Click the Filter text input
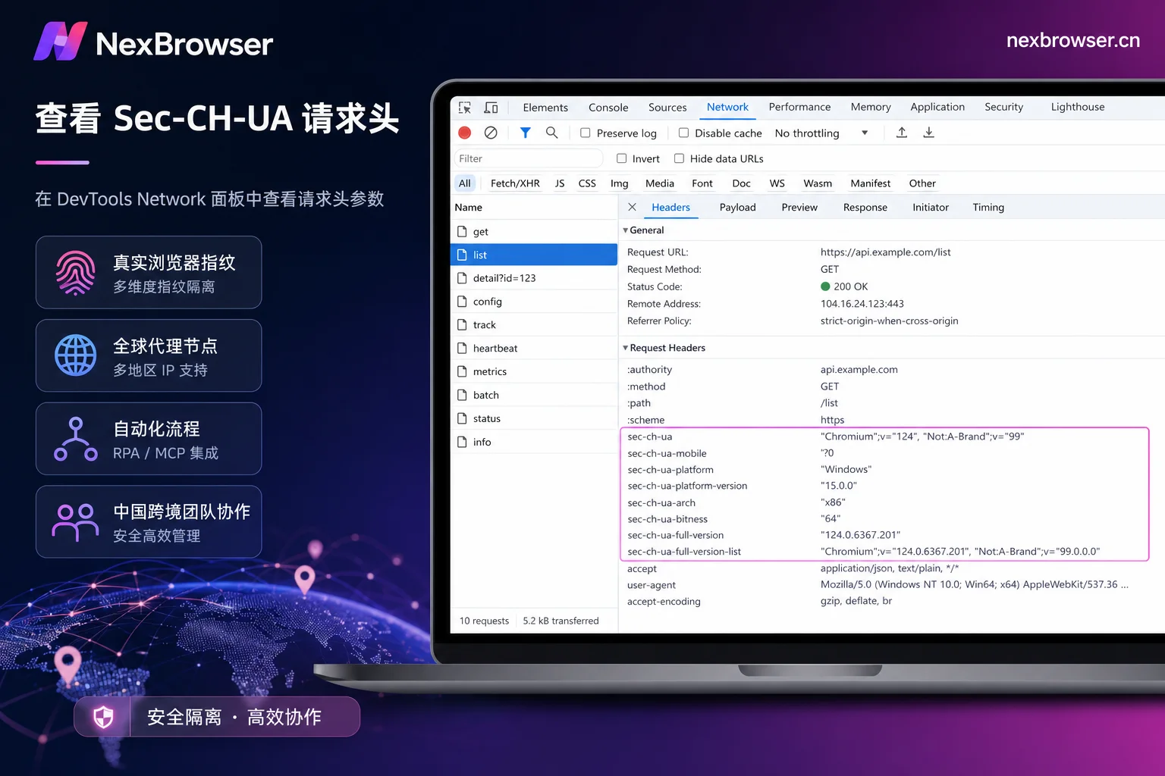The image size is (1165, 776). [x=528, y=158]
